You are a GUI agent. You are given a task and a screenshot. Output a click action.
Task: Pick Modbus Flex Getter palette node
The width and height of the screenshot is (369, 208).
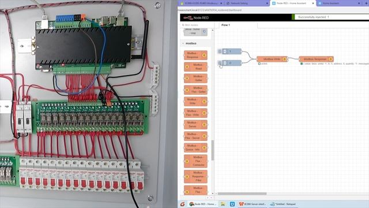pos(195,90)
